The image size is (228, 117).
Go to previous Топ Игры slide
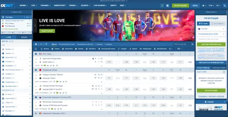[25, 17]
